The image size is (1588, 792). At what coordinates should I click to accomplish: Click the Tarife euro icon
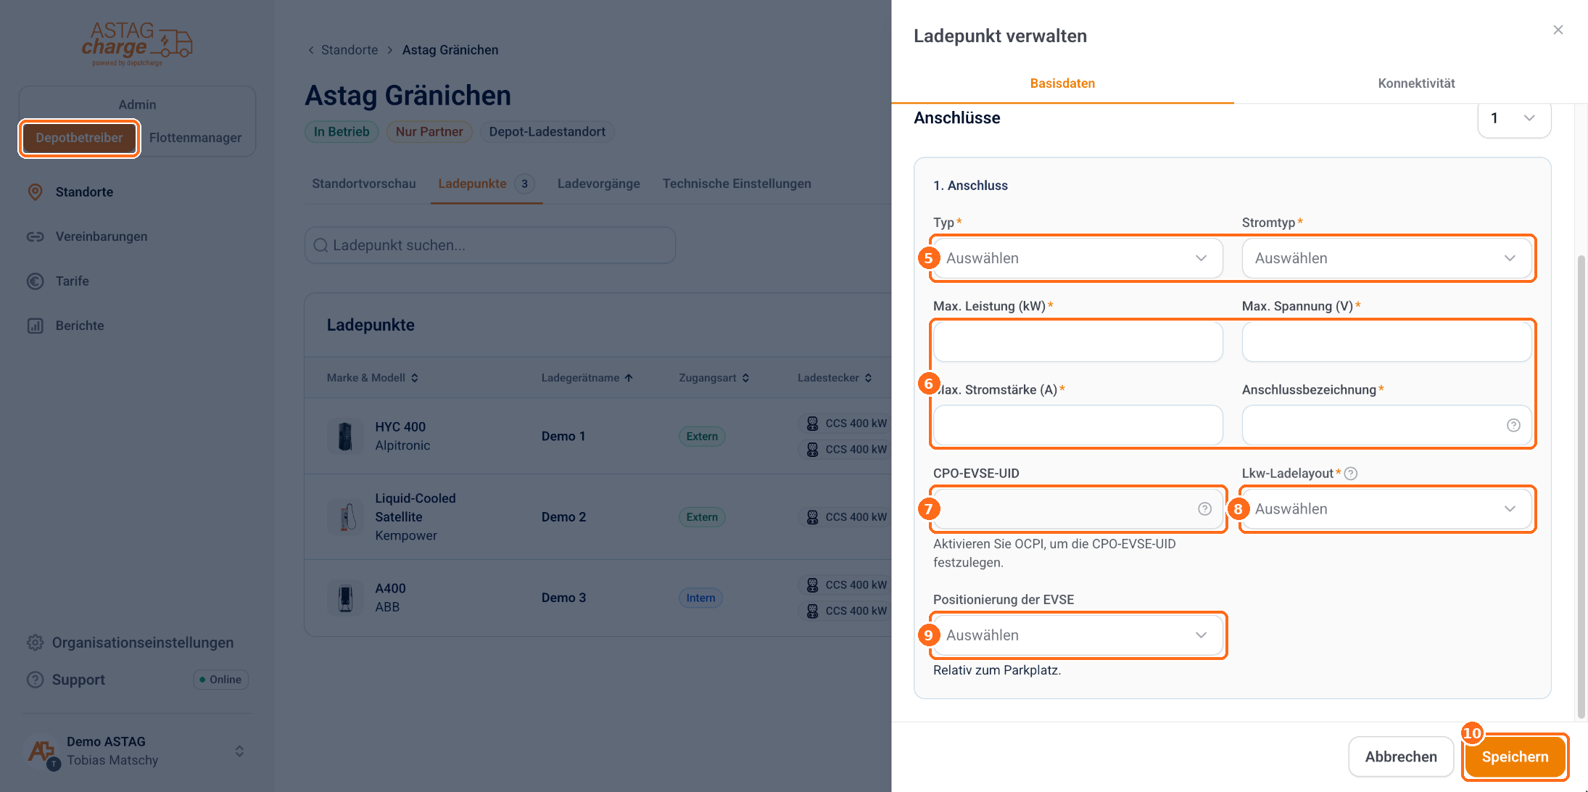click(x=35, y=281)
